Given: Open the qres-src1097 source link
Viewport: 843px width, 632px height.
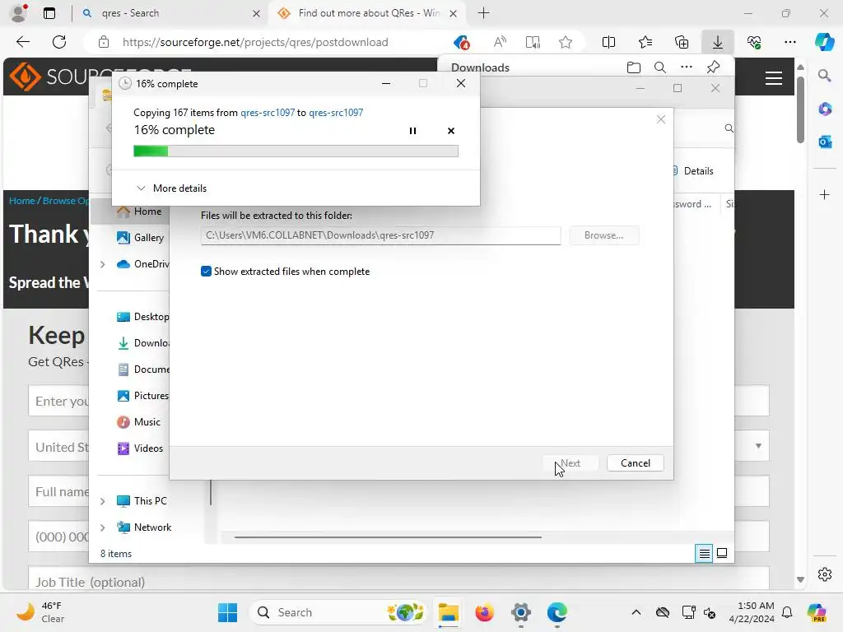Looking at the screenshot, I should tap(268, 112).
